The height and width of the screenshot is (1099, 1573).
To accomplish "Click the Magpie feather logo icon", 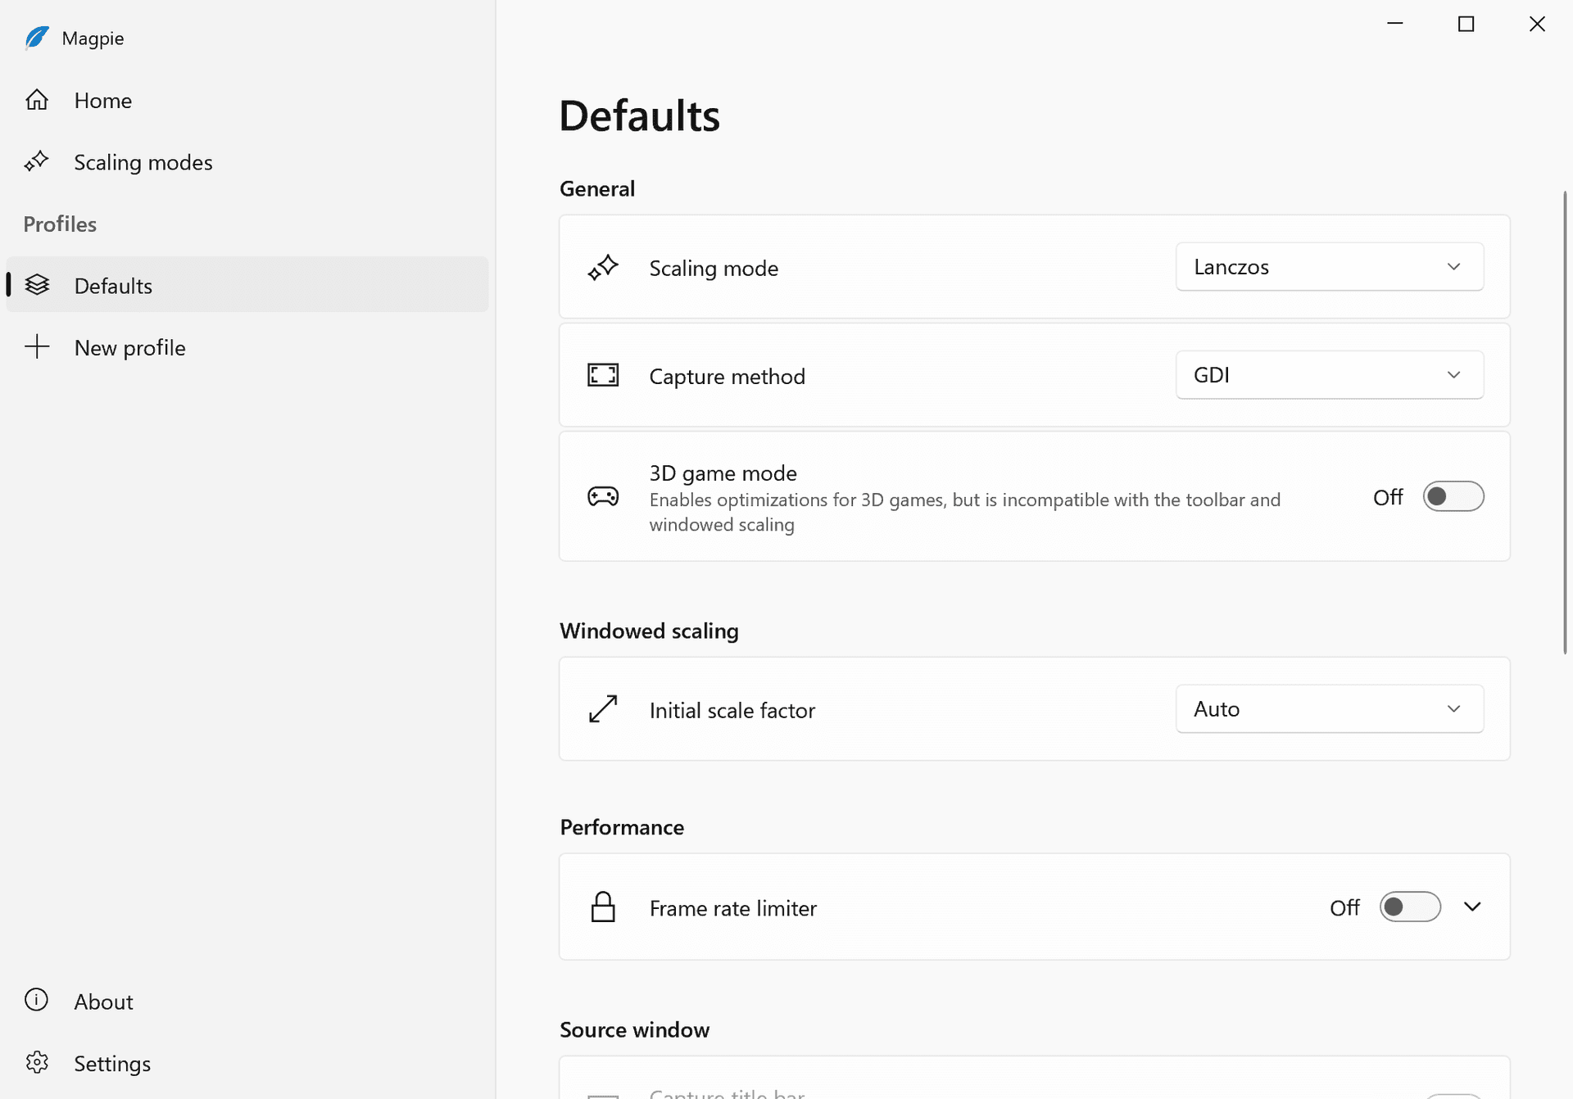I will point(37,38).
